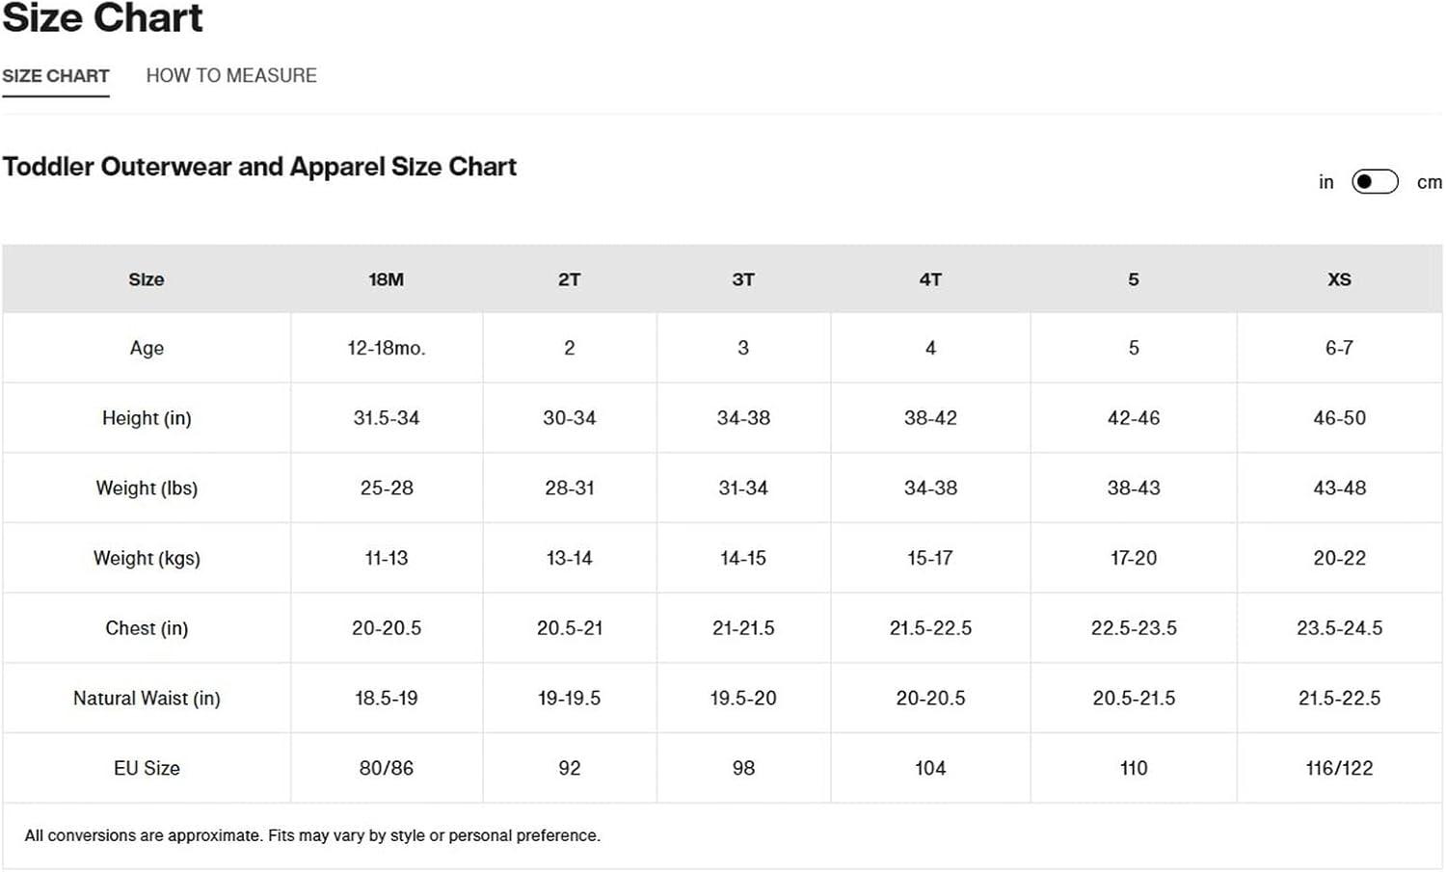Image resolution: width=1446 pixels, height=872 pixels.
Task: Choose the 4T size column header
Action: coord(929,279)
